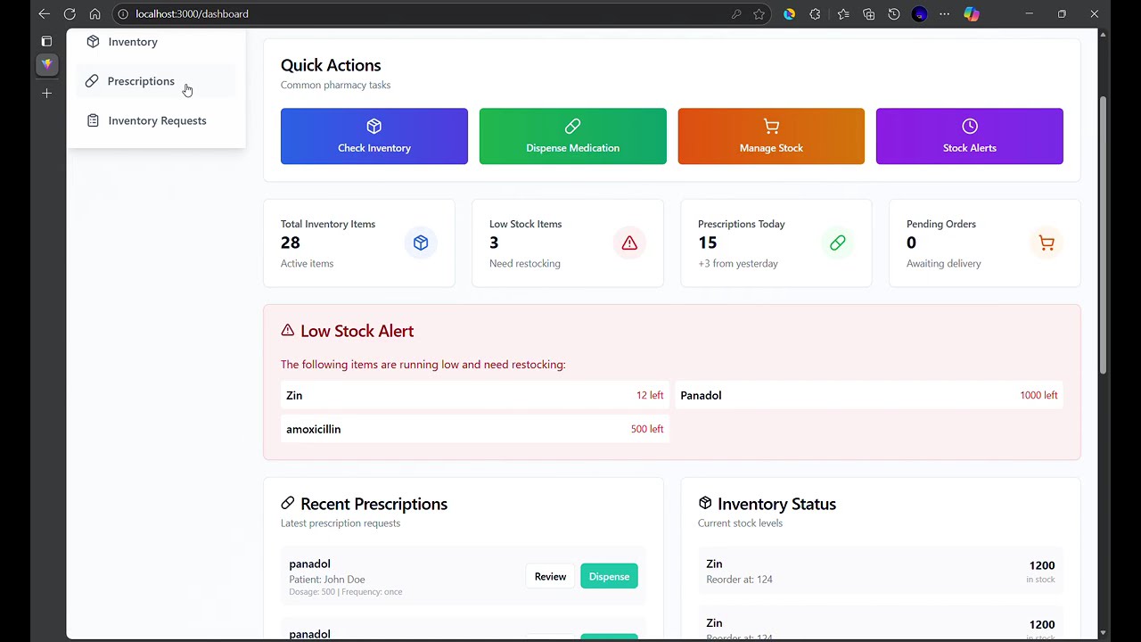Click the browser home icon
Viewport: 1141px width, 642px height.
(94, 14)
